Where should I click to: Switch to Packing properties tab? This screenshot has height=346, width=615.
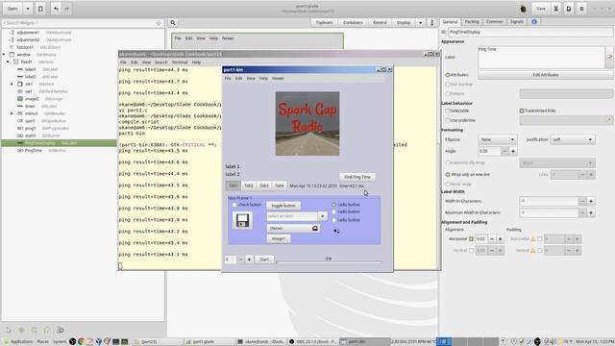tap(472, 22)
